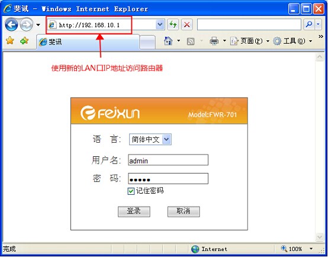This screenshot has height=257, width=328.
Task: Click the search magnifier icon
Action: tap(308, 24)
